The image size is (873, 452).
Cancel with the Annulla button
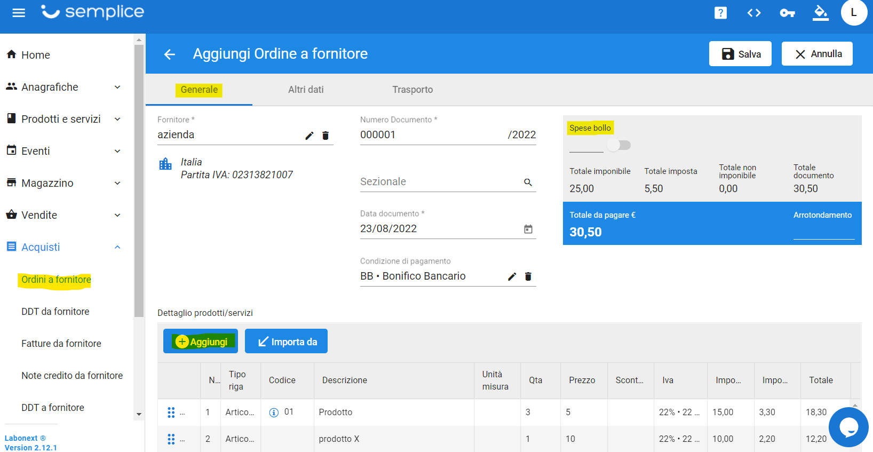(x=817, y=54)
